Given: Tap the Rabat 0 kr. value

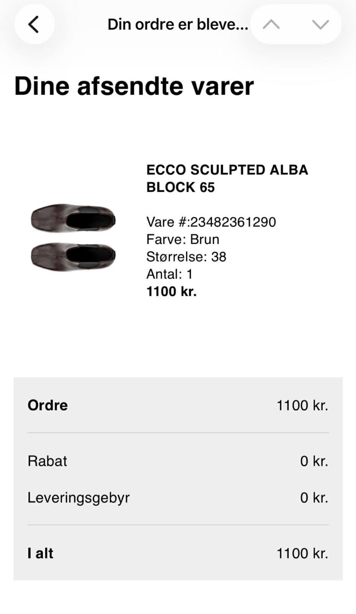Looking at the screenshot, I should pos(314,461).
